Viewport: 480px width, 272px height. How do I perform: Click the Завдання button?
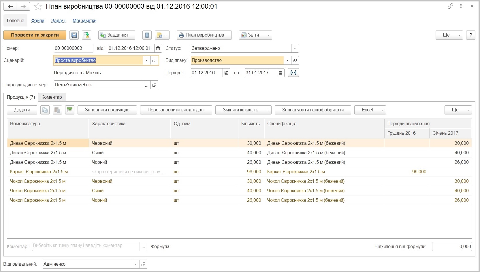pos(117,35)
